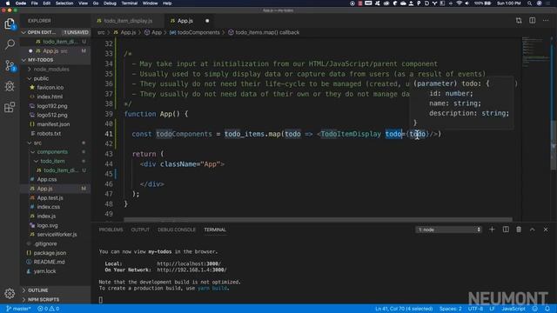Change indentation via 'Spaces: 2'

[x=451, y=309]
